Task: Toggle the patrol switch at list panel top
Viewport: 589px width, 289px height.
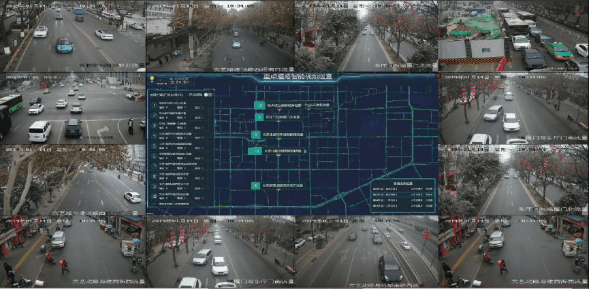Action: [x=208, y=95]
